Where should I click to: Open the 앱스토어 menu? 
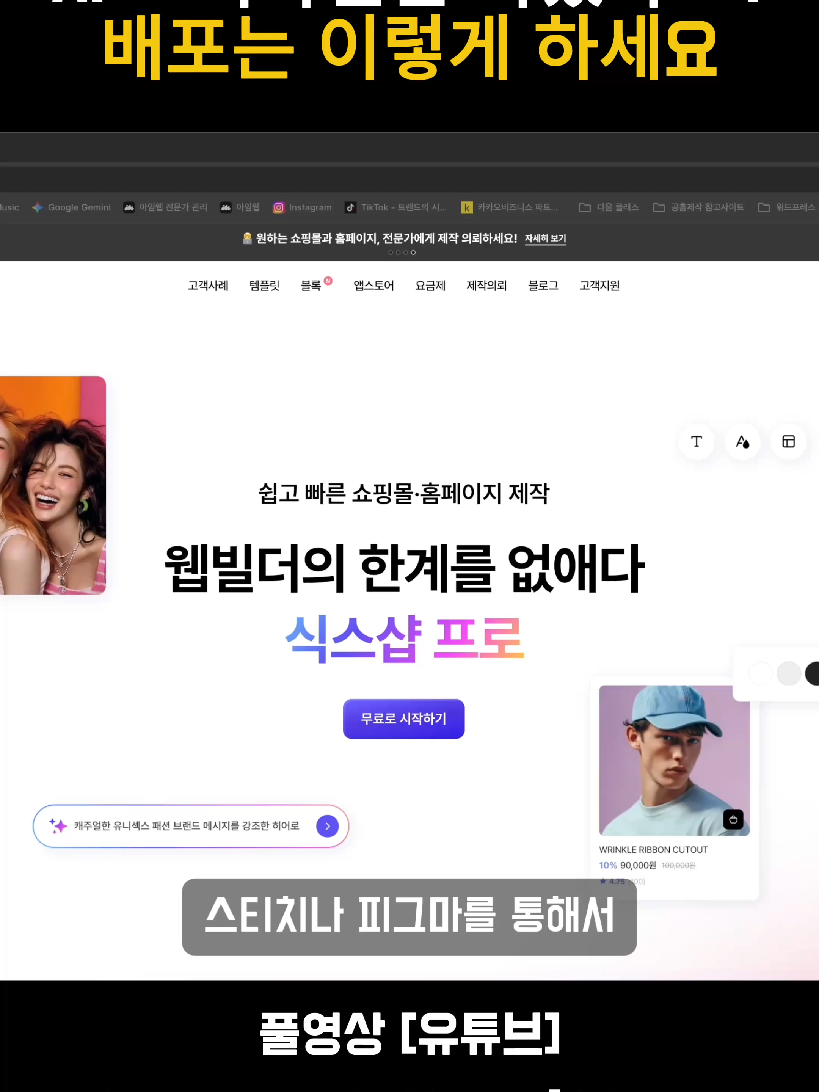[x=374, y=286]
